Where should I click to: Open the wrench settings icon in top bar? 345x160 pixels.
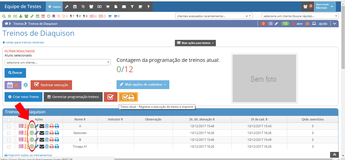(x=67, y=7)
